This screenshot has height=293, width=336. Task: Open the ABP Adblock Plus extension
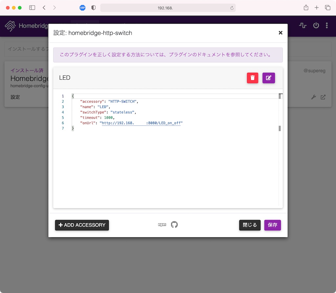pos(82,8)
